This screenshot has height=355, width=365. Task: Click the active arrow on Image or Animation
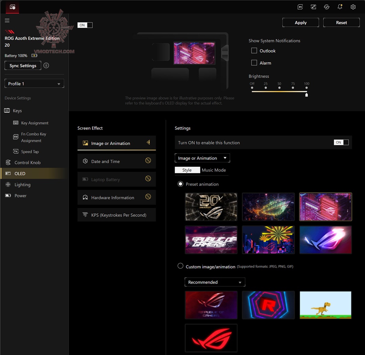pyautogui.click(x=148, y=142)
